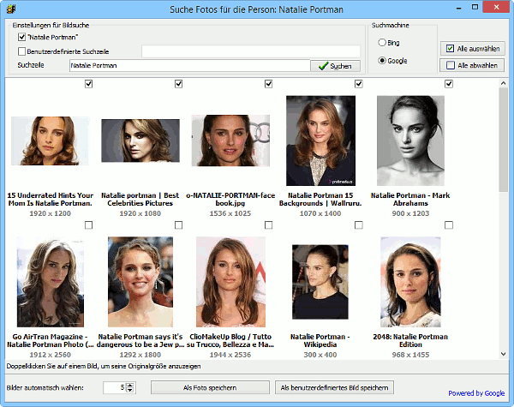Click the scroll up arrow of results list
Image resolution: width=514 pixels, height=407 pixels.
point(503,83)
